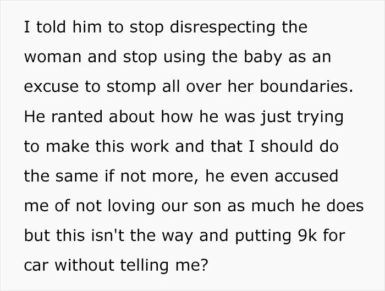385x291 pixels.
Task: Click the word 'work' in fifth line
Action: click(150, 146)
